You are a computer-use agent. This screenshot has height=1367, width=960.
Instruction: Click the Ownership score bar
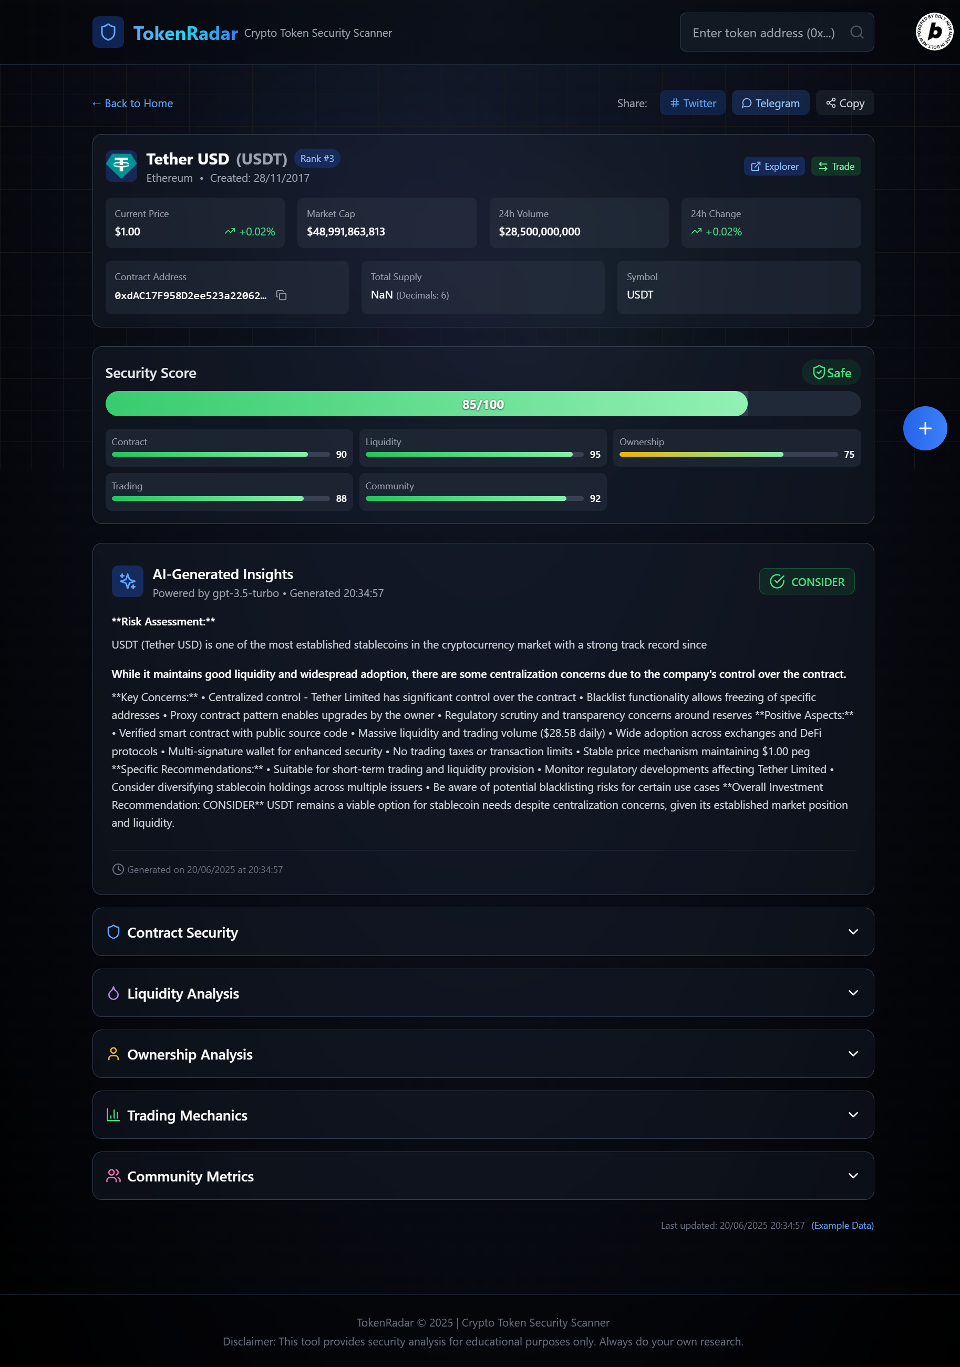tap(728, 455)
